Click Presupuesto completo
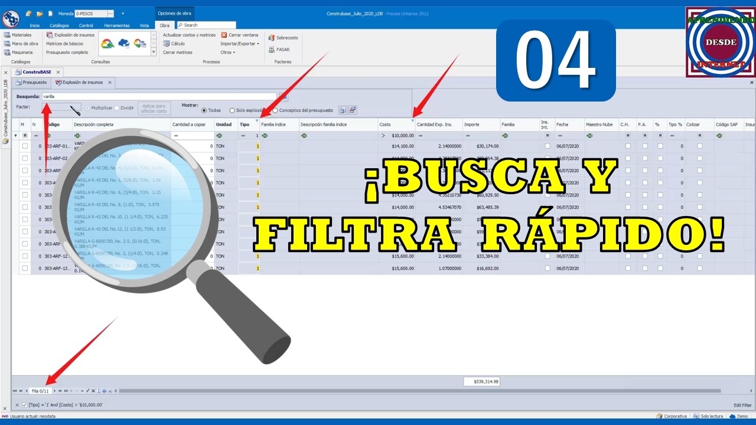 coord(67,53)
